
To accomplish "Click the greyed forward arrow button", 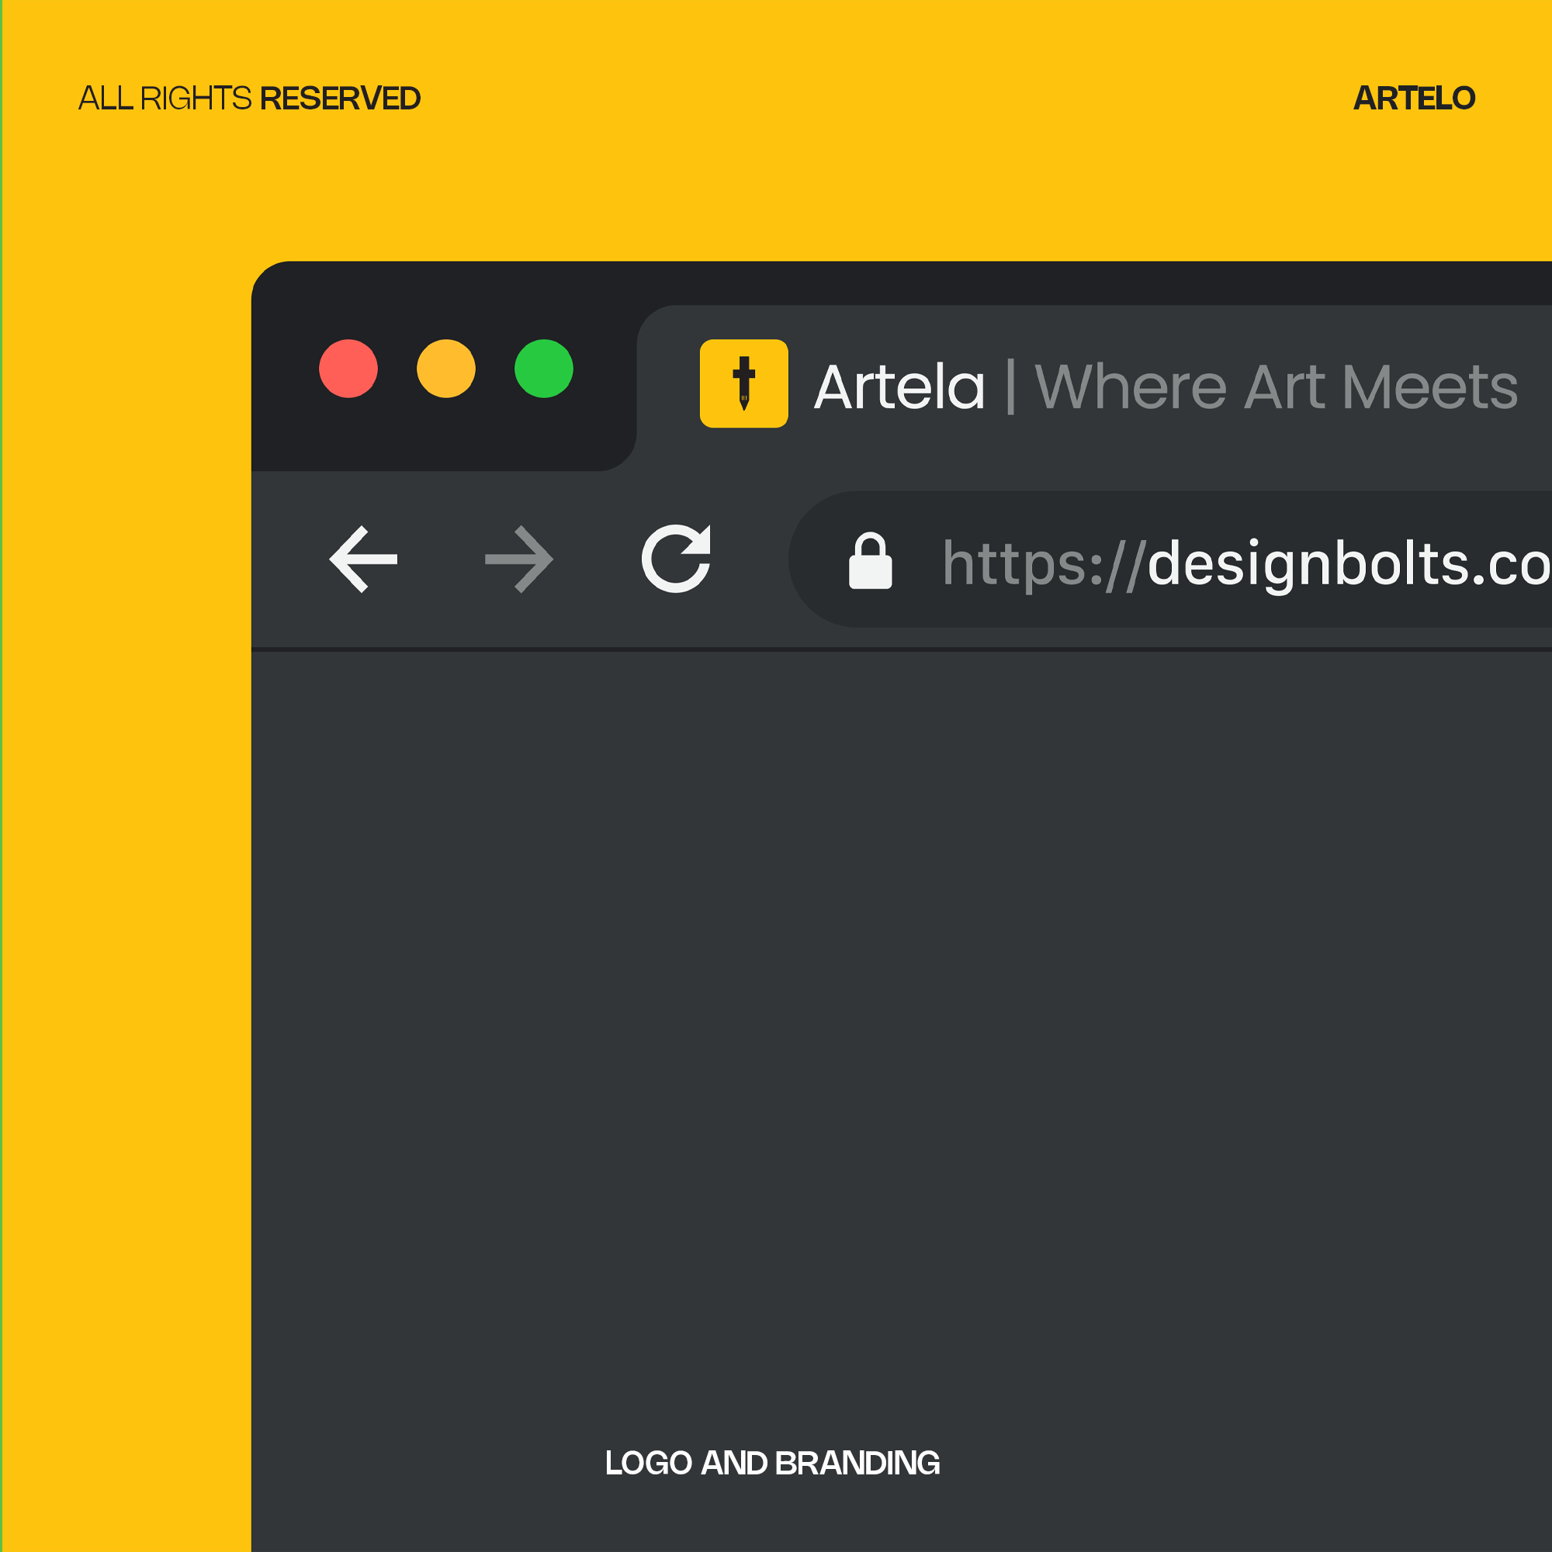I will (519, 559).
